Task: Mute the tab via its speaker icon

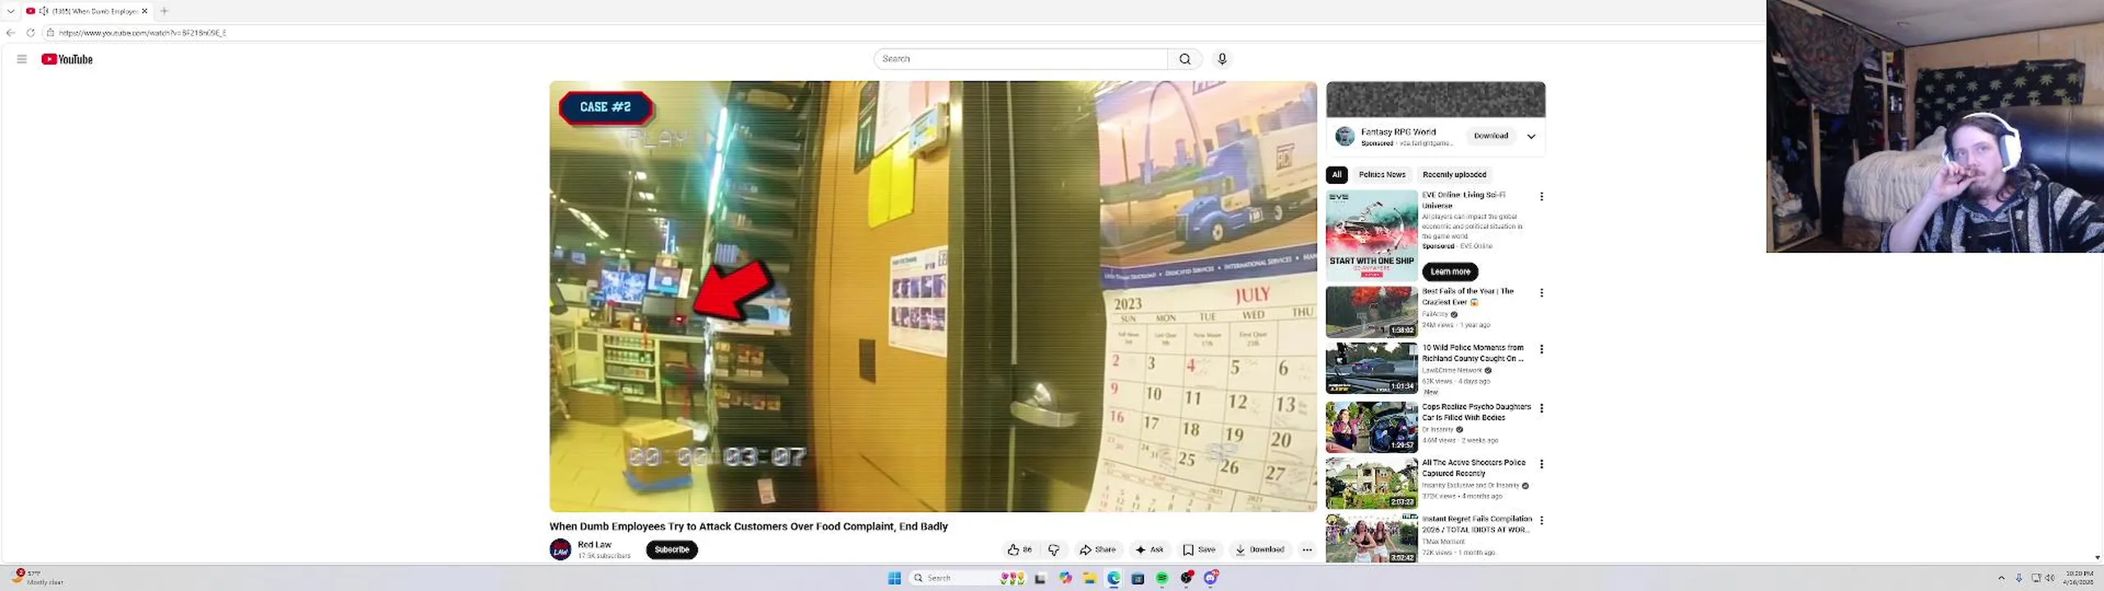Action: tap(44, 11)
